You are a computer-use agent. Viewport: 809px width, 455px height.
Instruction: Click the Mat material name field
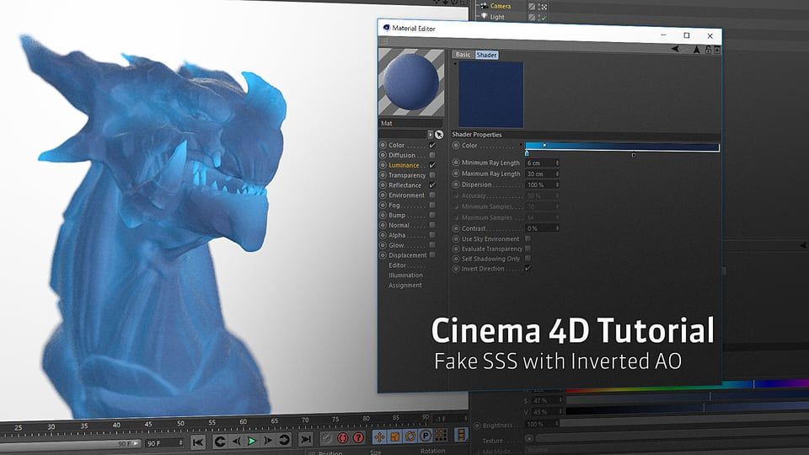coord(411,123)
